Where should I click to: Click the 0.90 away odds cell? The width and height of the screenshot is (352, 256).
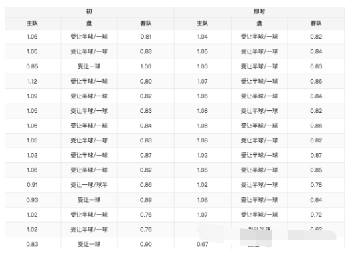(146, 244)
